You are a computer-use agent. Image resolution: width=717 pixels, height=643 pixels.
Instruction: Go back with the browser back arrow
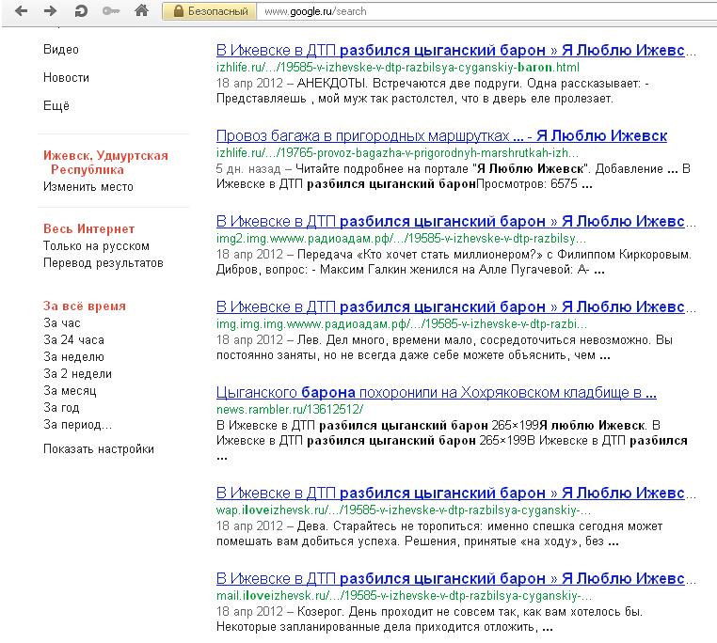(x=21, y=11)
